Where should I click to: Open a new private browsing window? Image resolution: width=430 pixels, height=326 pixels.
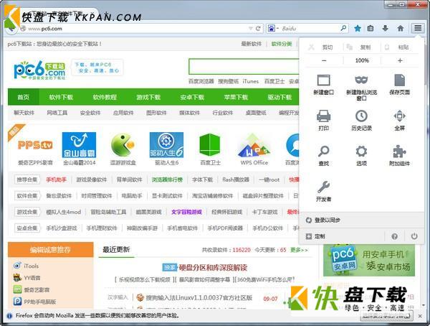[x=361, y=87]
